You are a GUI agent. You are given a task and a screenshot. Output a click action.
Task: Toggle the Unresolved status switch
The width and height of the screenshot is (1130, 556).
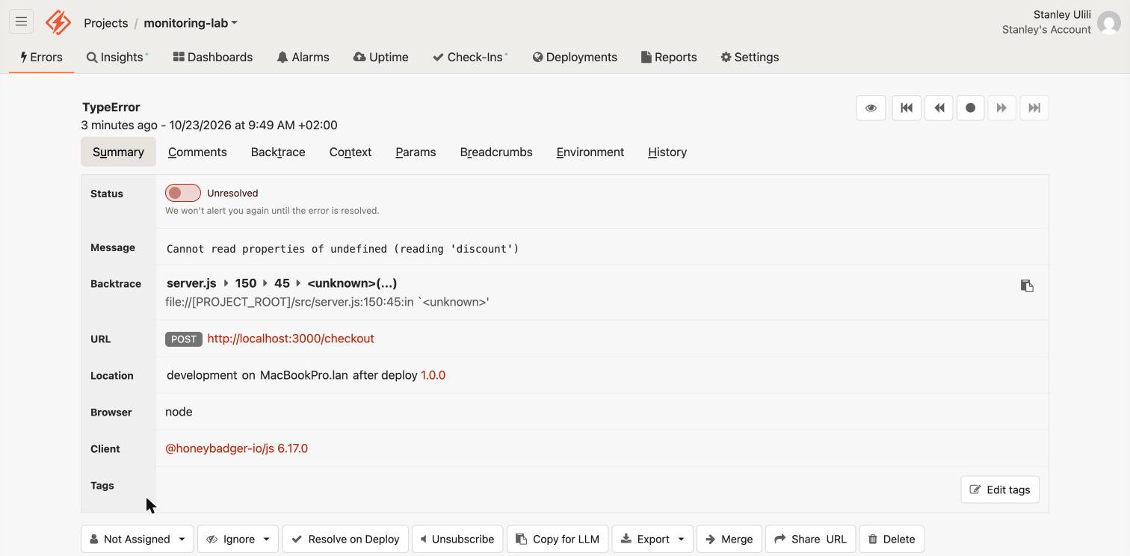tap(183, 193)
